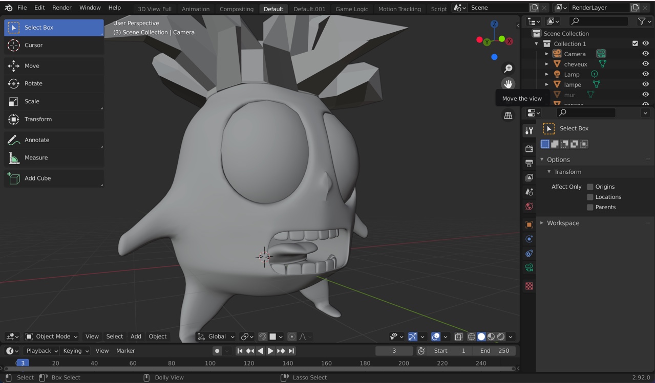The height and width of the screenshot is (383, 655).
Task: Select the Transform tool
Action: [54, 119]
